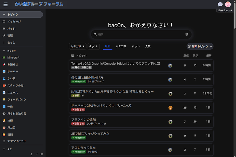Open すべてのカテゴリ in sidebar

click(x=22, y=141)
